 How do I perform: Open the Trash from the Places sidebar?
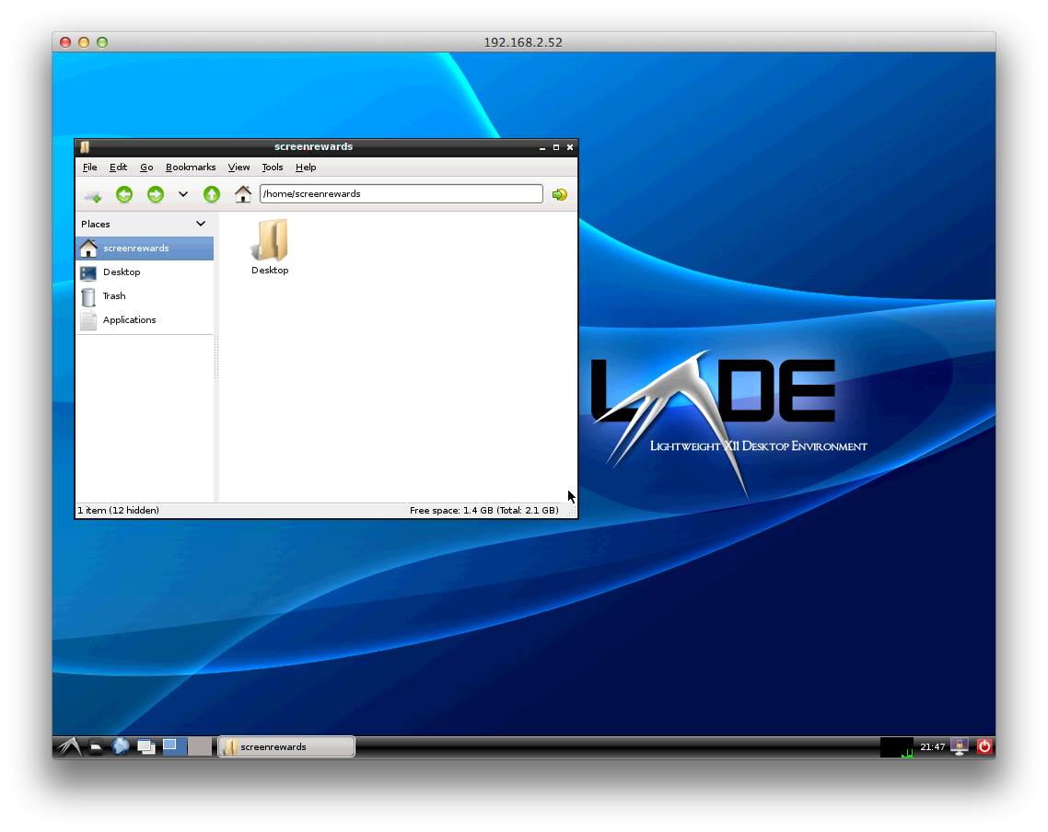[x=115, y=295]
